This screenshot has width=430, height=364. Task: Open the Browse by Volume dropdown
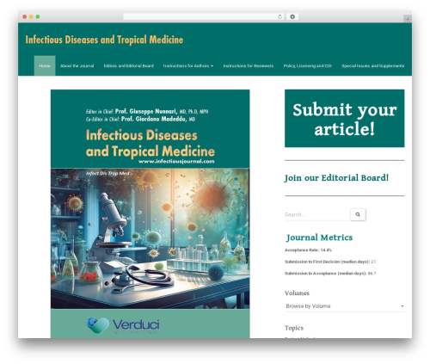(345, 306)
